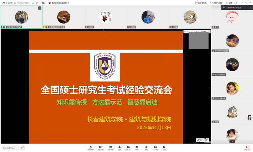
Task: Click the Share Screen icon
Action: (111, 148)
